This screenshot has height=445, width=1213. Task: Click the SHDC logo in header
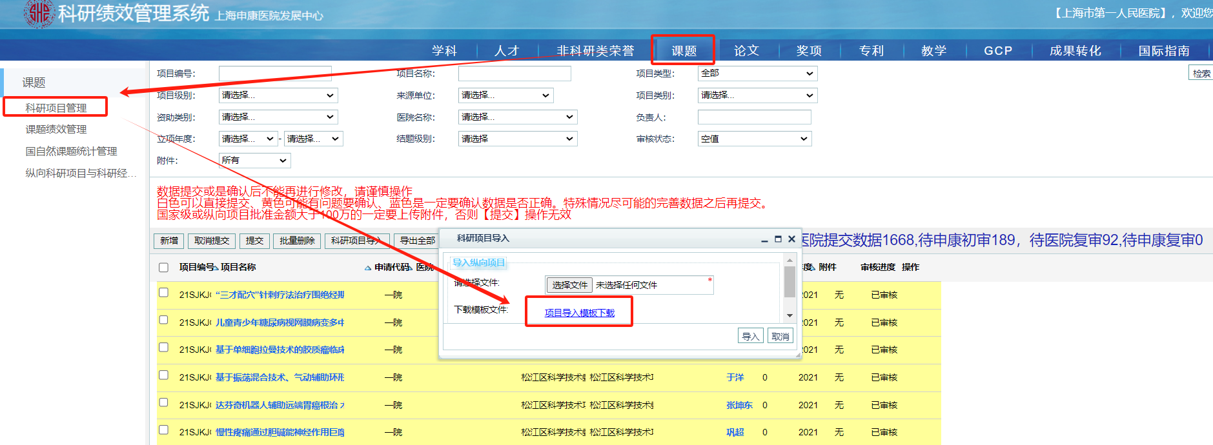pyautogui.click(x=39, y=13)
